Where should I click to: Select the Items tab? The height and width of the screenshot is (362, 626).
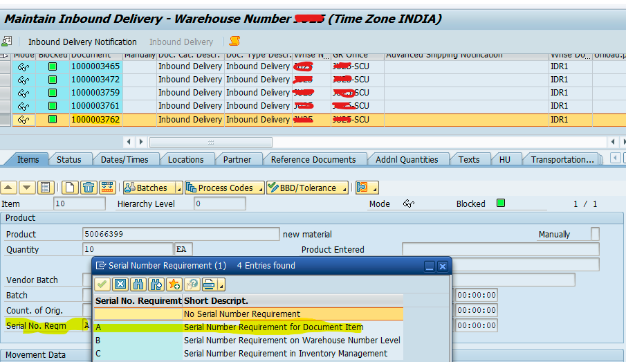(28, 159)
